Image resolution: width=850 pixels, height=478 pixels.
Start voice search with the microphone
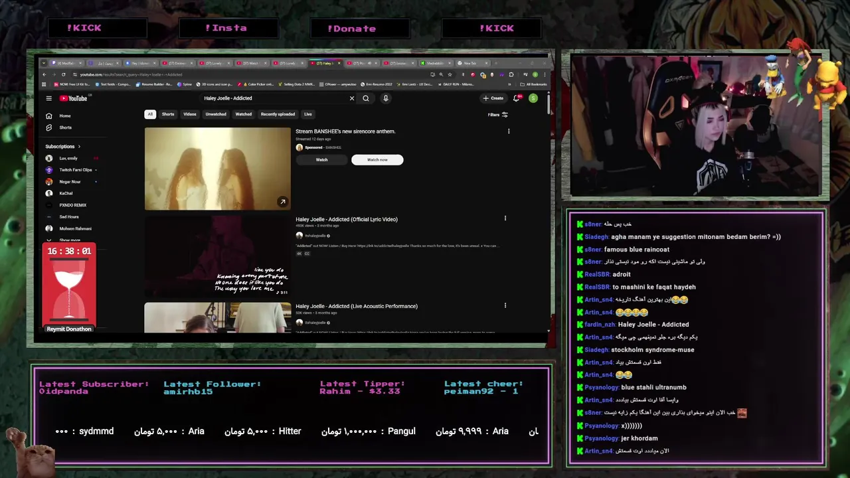386,98
